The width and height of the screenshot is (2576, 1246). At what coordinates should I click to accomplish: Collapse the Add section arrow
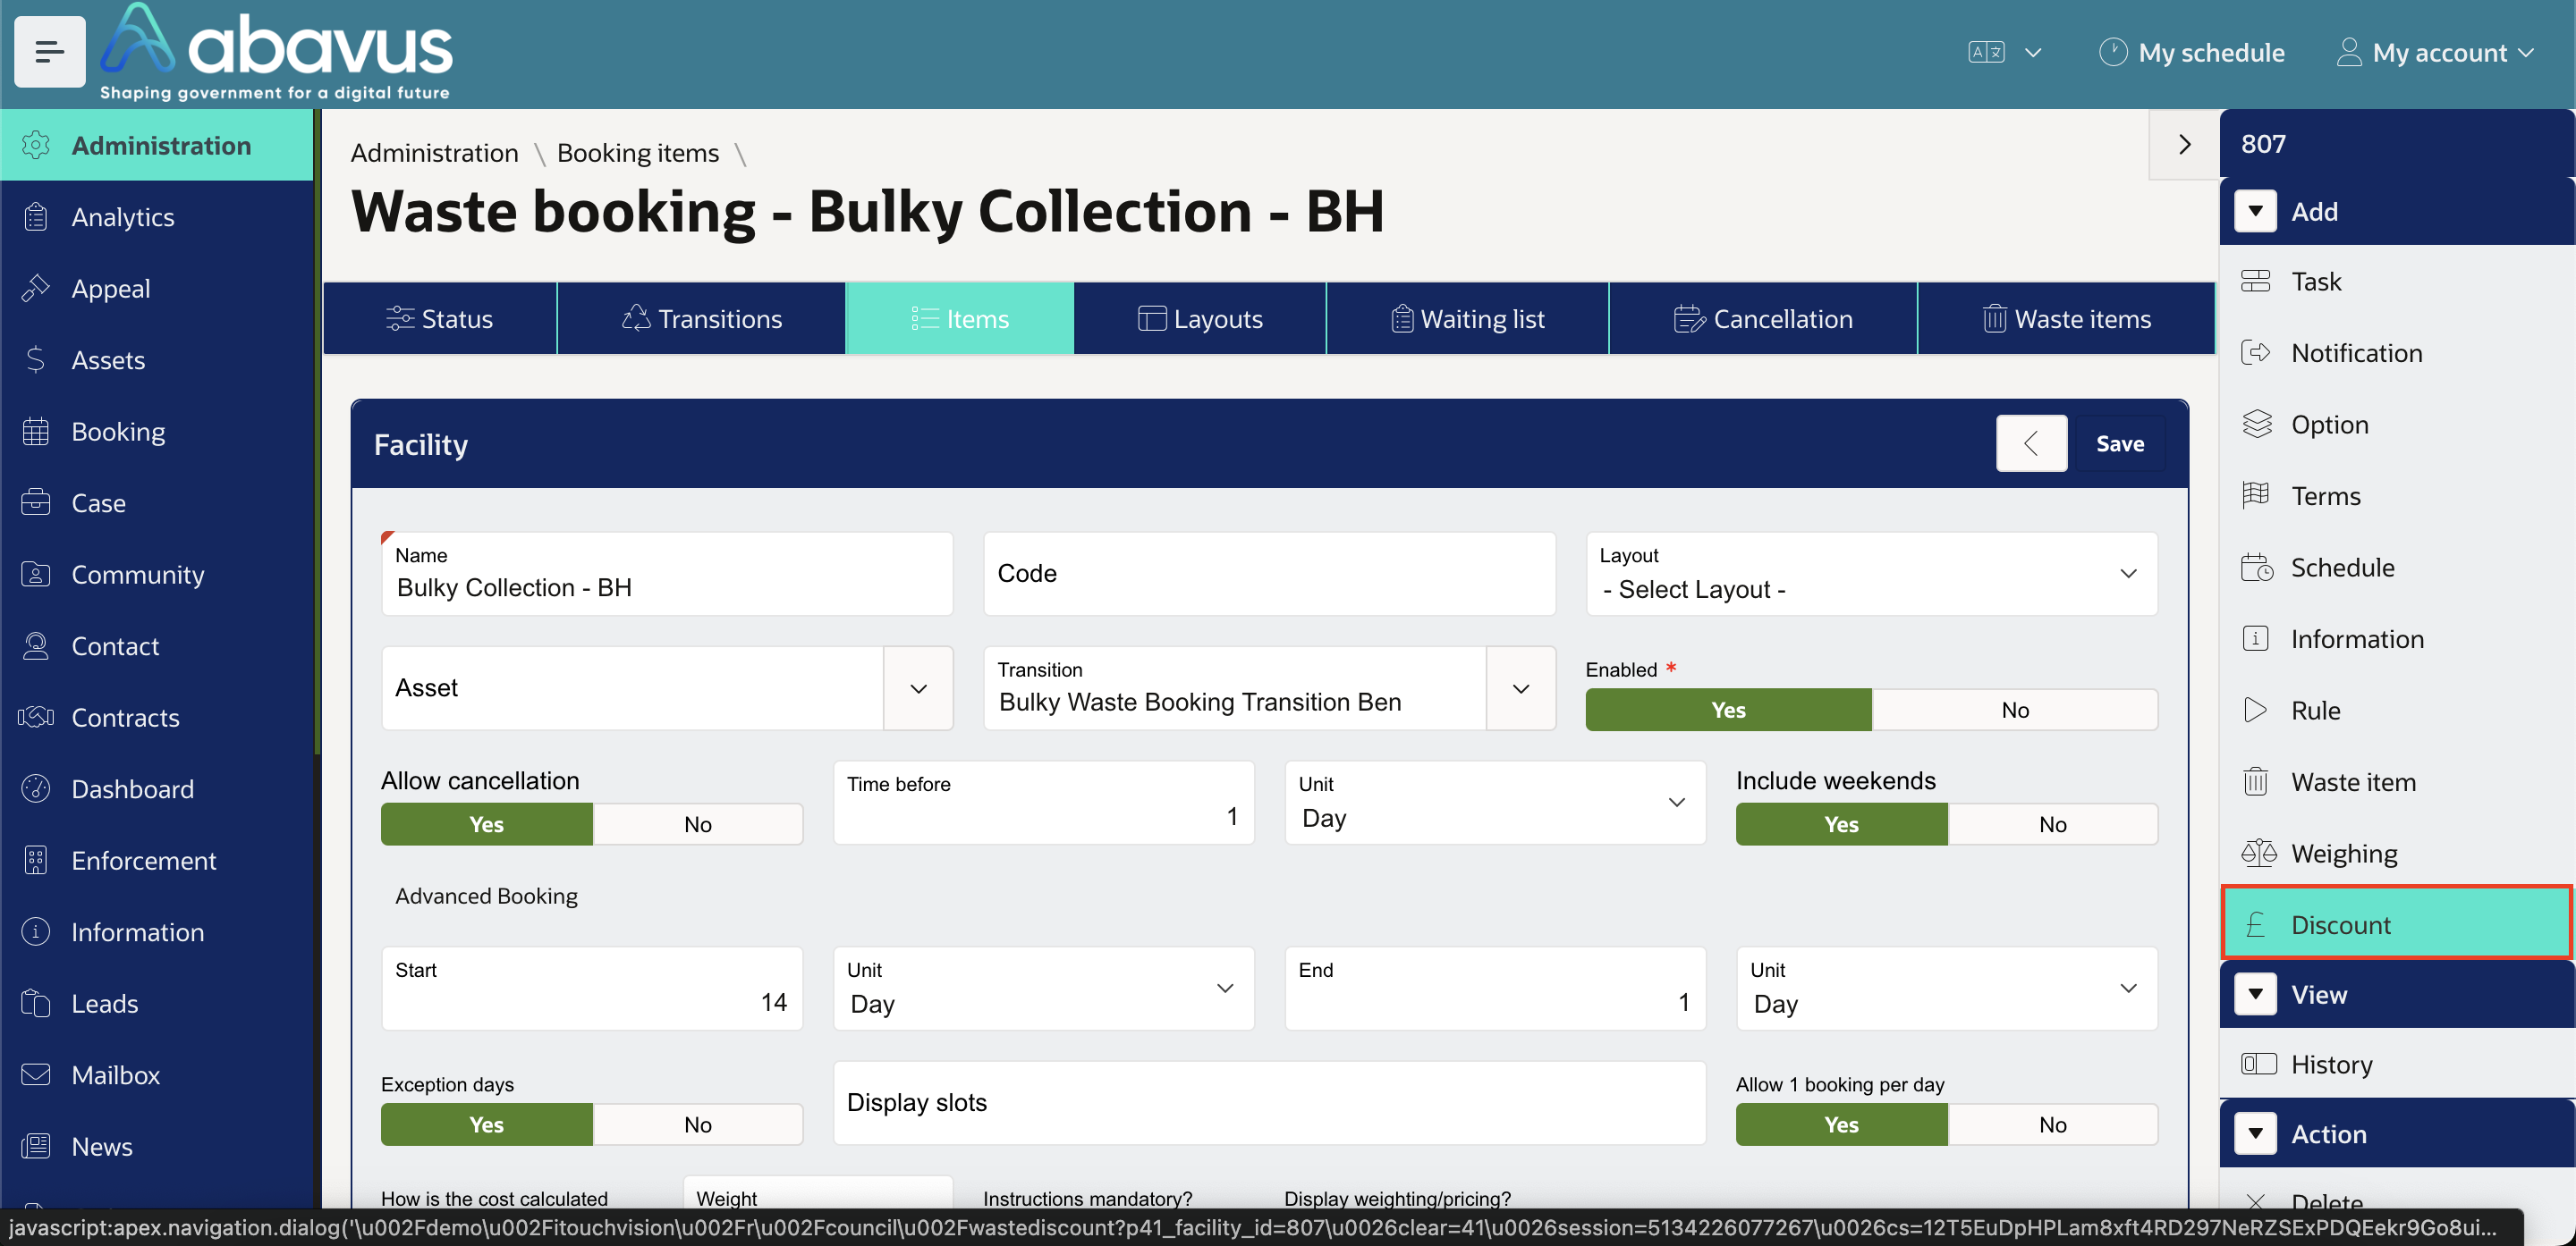click(x=2256, y=212)
